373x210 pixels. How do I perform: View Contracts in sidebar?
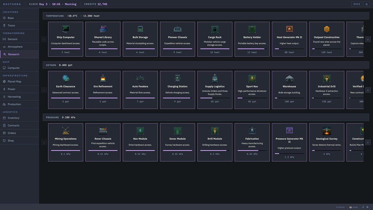[19, 126]
